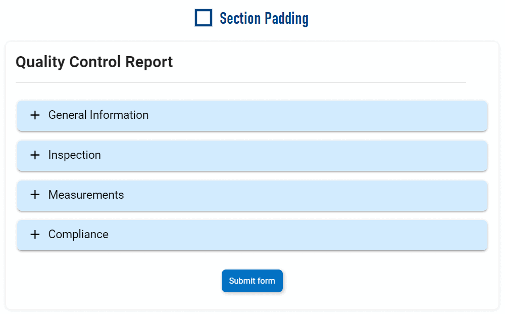Click empty right end of General Information bar

pyautogui.click(x=454, y=115)
